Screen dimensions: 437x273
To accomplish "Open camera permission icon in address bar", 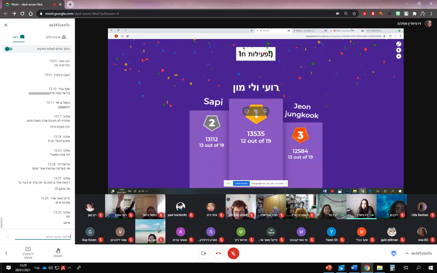I will (338, 13).
